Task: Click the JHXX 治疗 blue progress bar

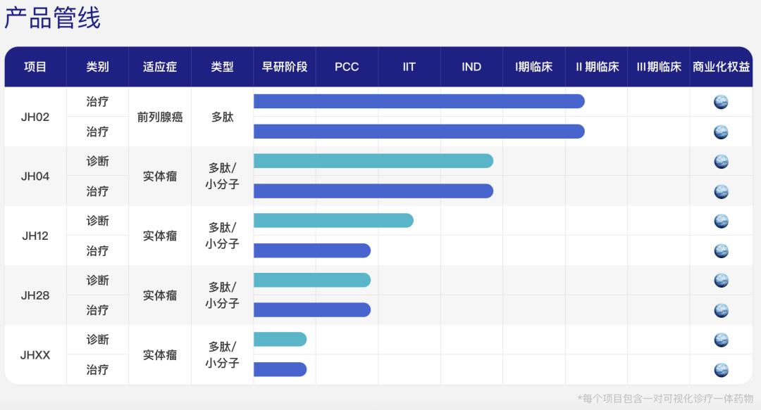Action: 280,370
